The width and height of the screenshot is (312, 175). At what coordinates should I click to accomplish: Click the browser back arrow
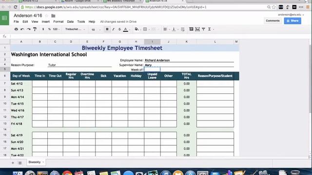pyautogui.click(x=3, y=7)
